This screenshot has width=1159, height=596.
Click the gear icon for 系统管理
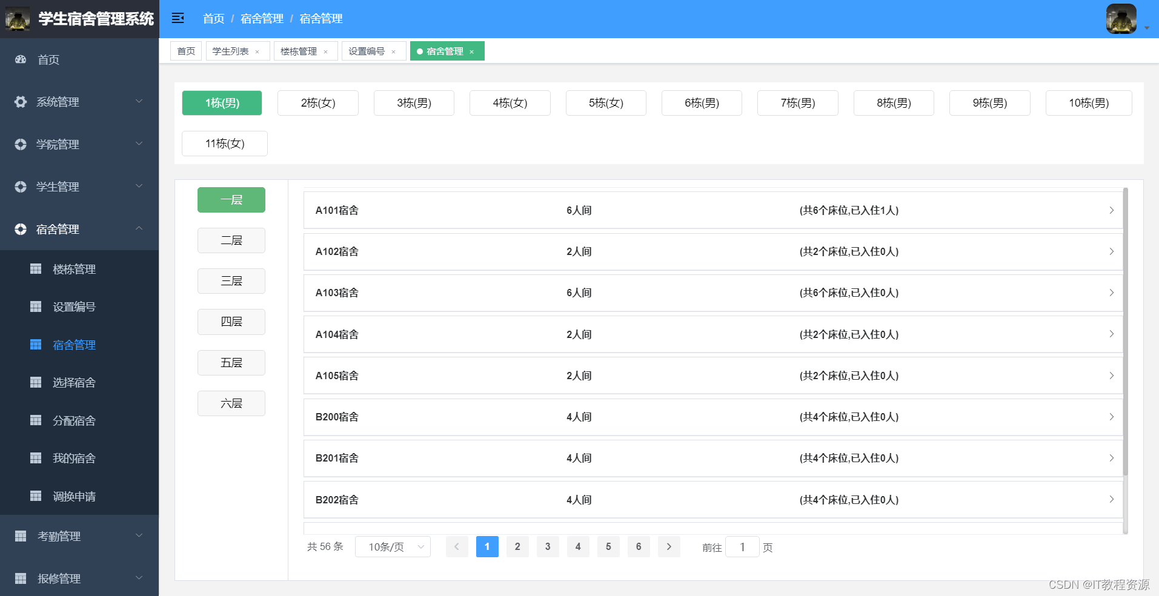[21, 102]
